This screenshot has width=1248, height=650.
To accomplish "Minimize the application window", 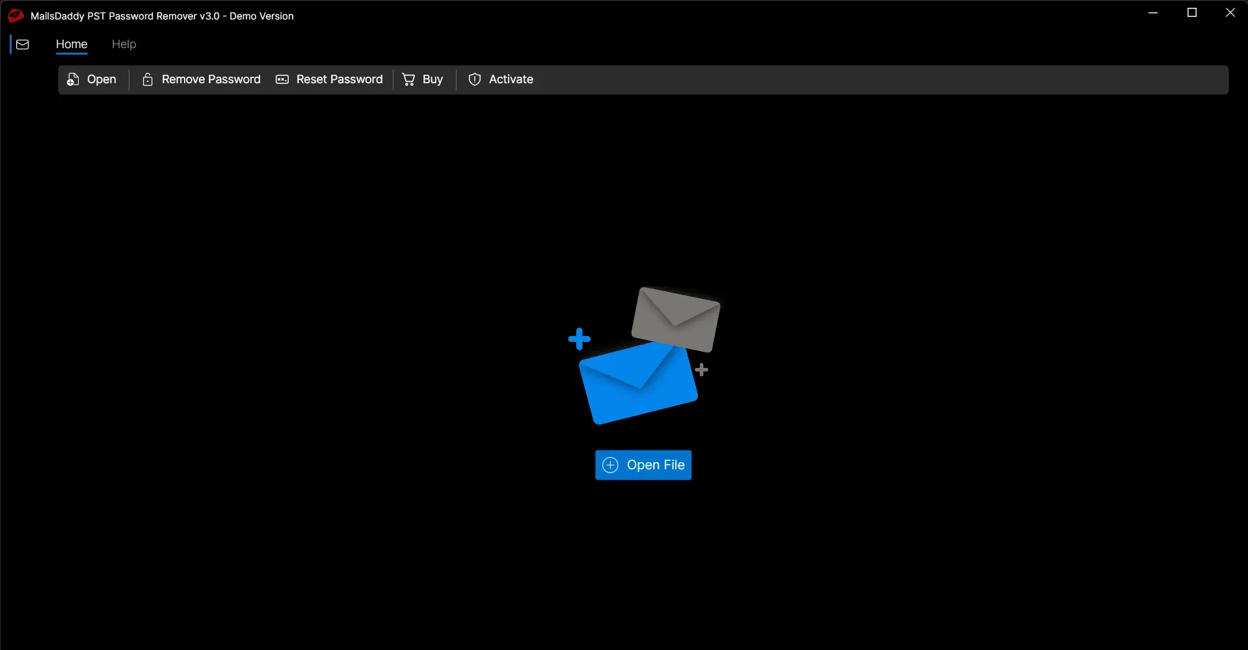I will tap(1153, 12).
